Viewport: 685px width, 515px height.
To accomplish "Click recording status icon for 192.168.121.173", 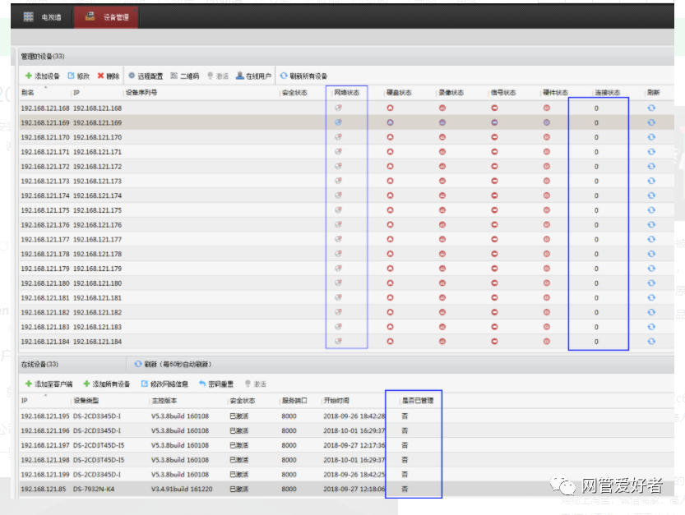I will [x=442, y=182].
